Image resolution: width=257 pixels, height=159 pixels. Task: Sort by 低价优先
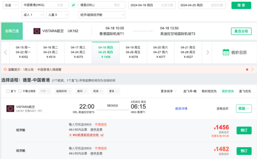(x=228, y=91)
